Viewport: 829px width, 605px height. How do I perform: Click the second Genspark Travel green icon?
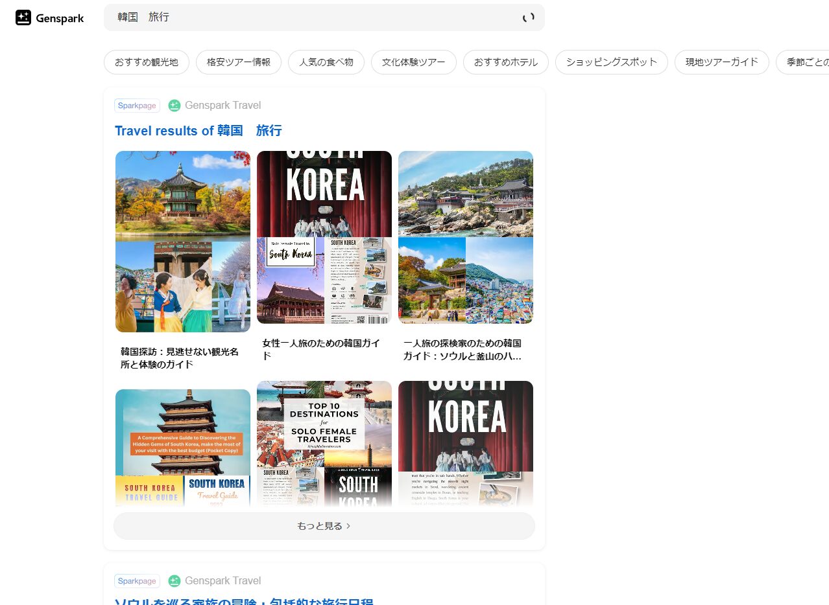tap(174, 581)
